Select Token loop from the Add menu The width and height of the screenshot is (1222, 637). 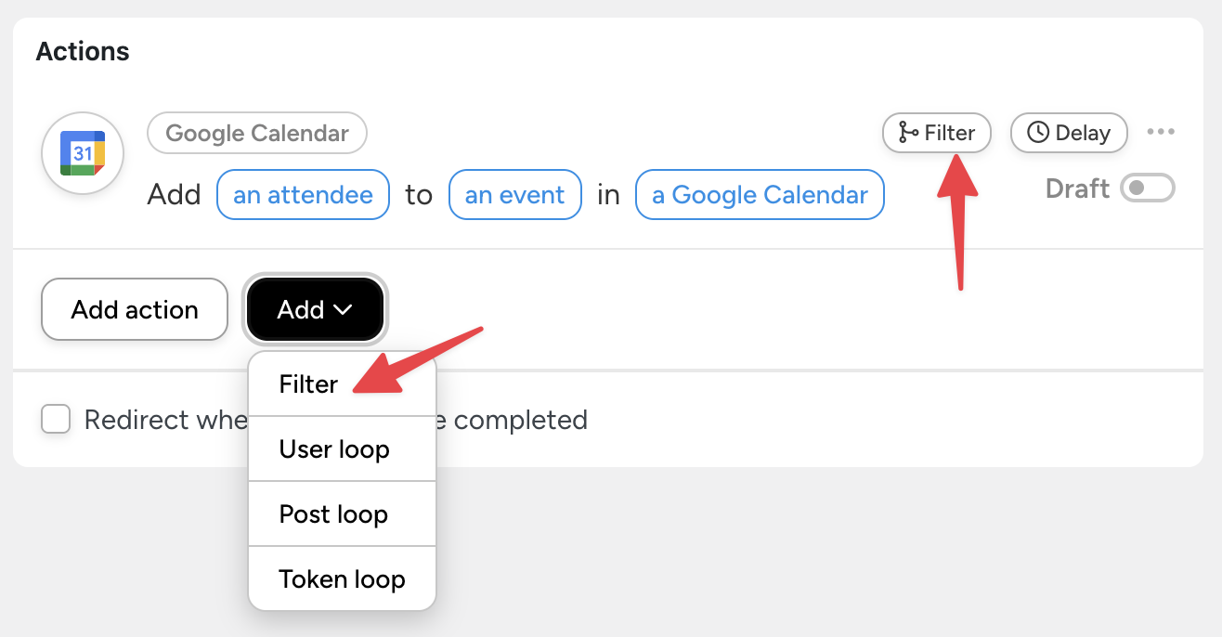pos(342,579)
